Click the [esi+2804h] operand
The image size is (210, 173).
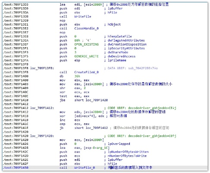click(x=94, y=112)
